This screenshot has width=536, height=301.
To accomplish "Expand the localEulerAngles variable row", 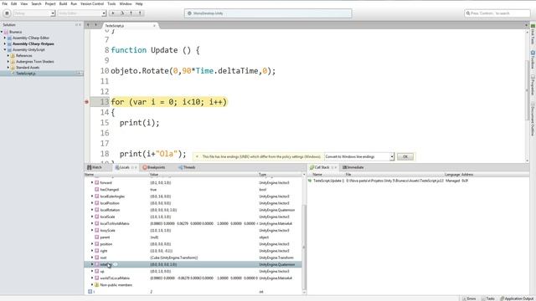I will tap(92, 196).
